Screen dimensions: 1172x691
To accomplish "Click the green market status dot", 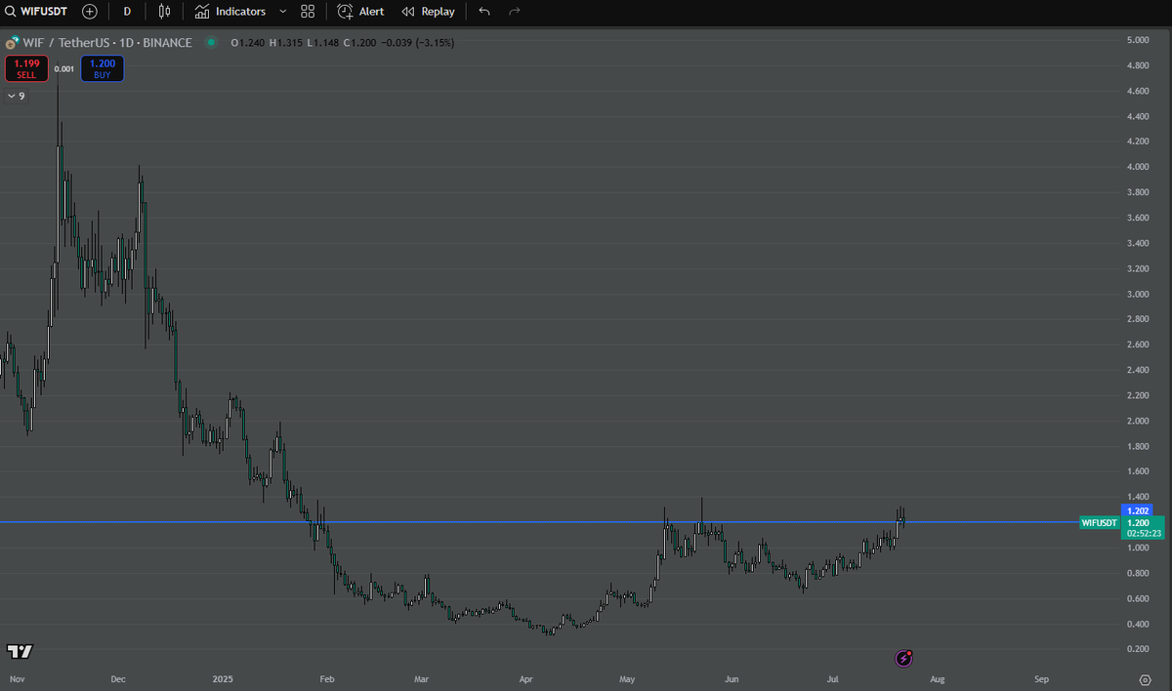I will (x=212, y=43).
